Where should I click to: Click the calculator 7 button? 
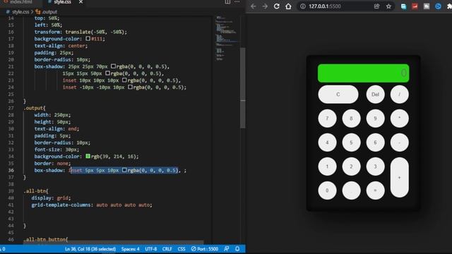coord(327,119)
